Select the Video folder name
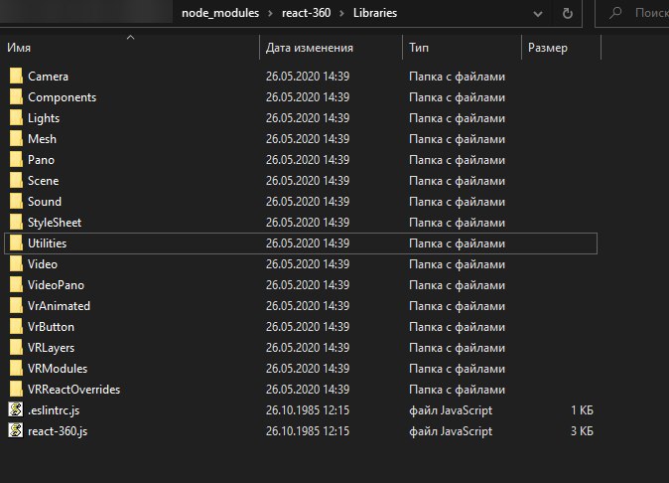This screenshot has height=483, width=669. point(43,264)
